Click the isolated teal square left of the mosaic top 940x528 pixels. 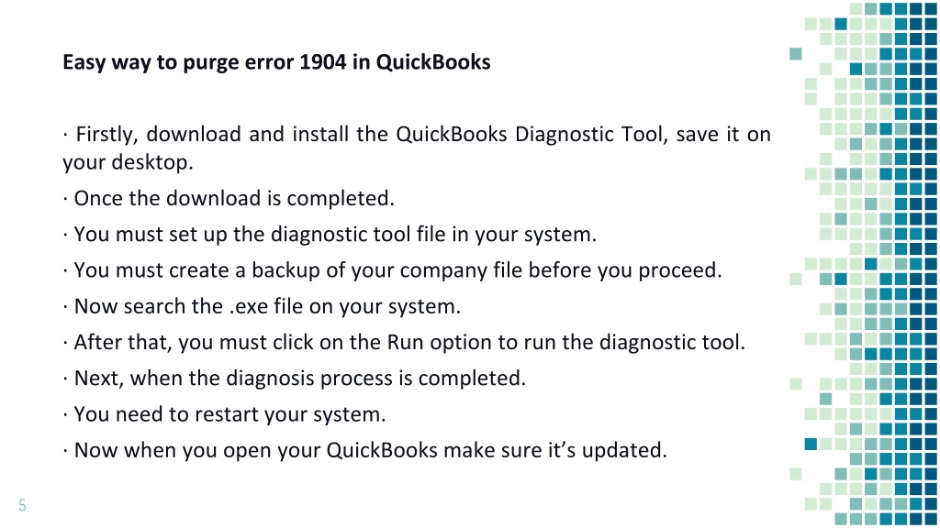coord(796,54)
